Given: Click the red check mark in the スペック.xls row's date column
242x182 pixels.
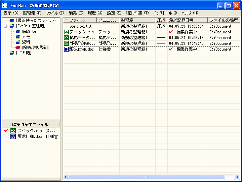Looking at the screenshot, I should tap(171, 32).
